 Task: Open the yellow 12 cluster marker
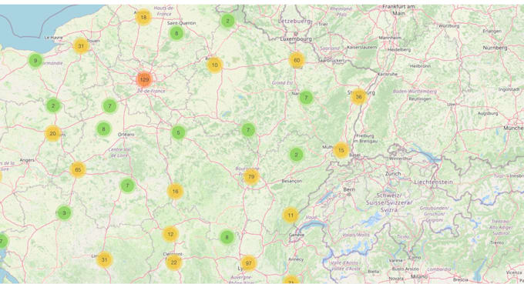(170, 234)
